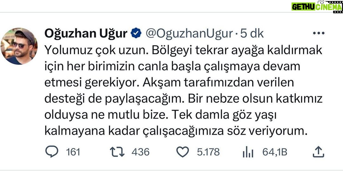Click the reply speech bubble icon

tap(52, 152)
